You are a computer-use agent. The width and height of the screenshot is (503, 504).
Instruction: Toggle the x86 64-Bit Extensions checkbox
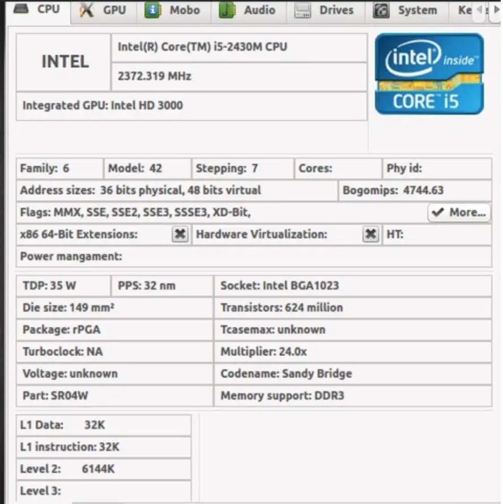click(x=180, y=234)
